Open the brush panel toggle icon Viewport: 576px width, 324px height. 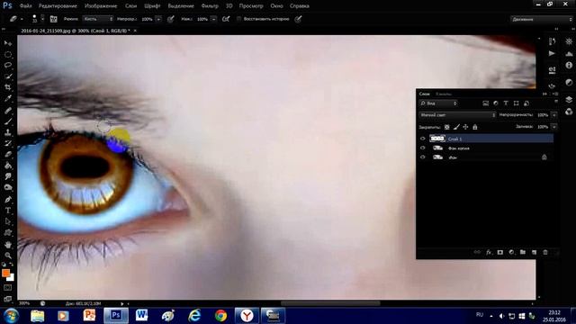[53, 19]
